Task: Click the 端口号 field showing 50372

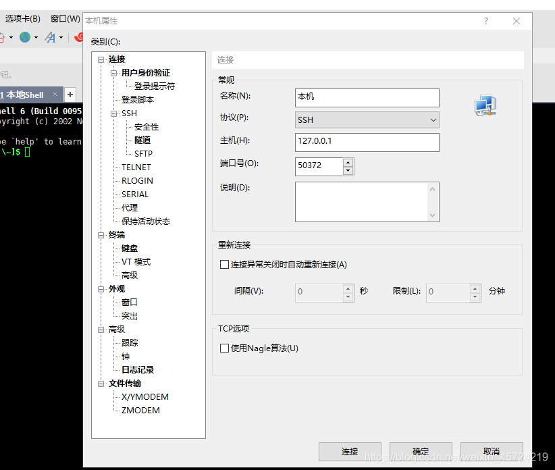Action: [x=319, y=166]
